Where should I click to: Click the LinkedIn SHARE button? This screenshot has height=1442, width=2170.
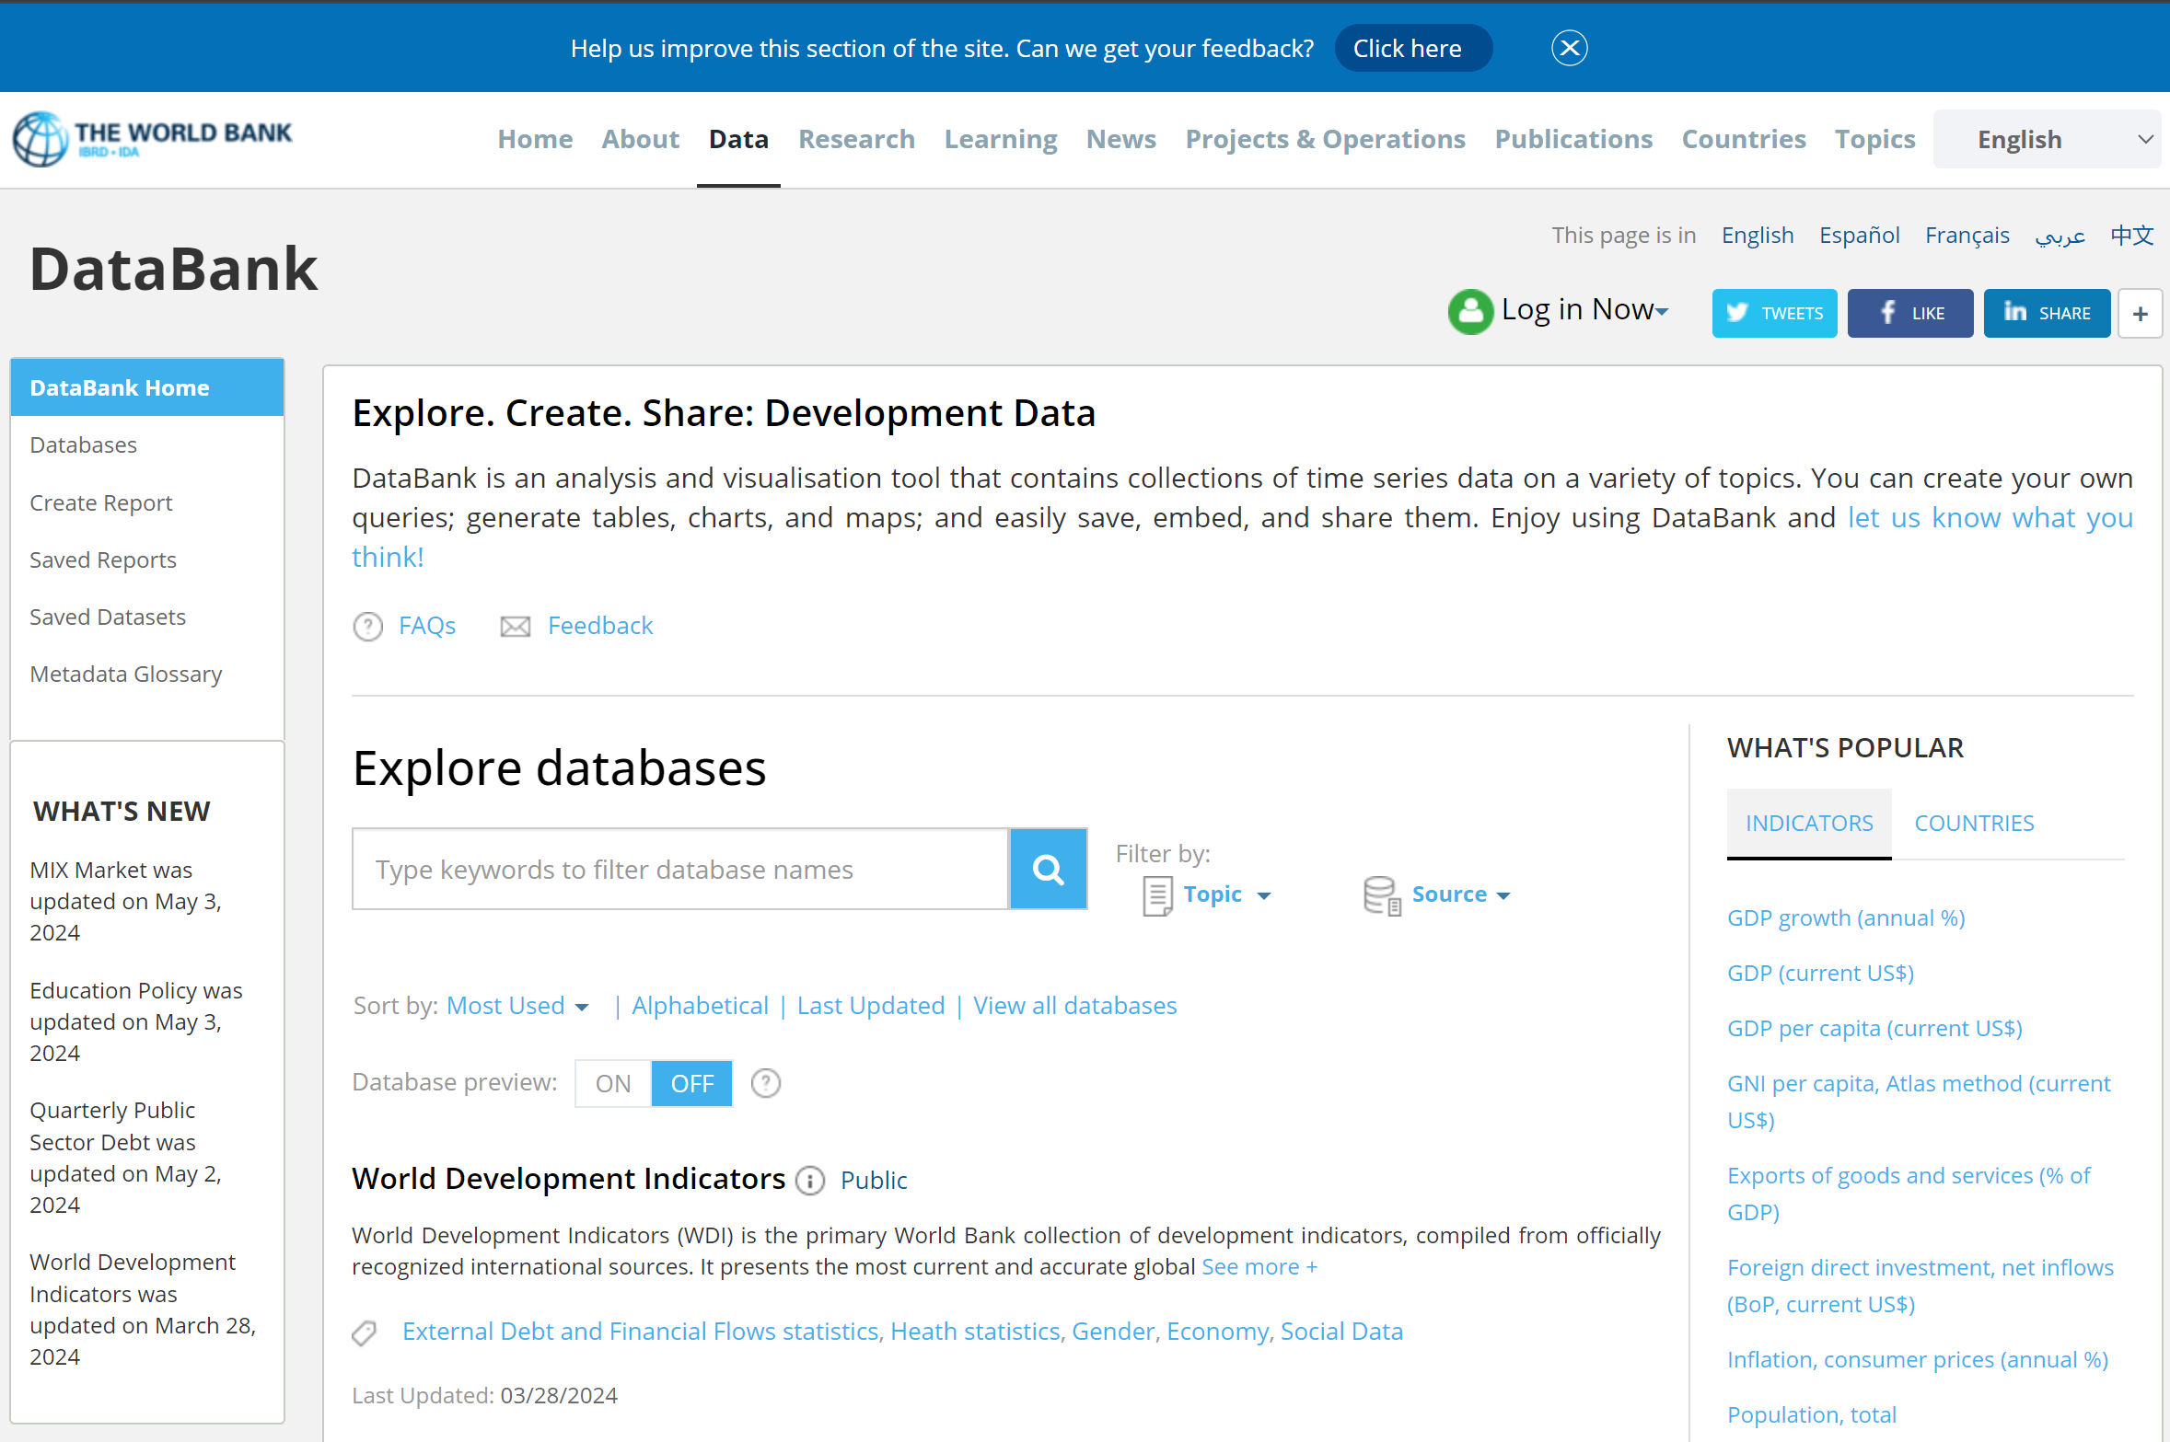point(2047,313)
